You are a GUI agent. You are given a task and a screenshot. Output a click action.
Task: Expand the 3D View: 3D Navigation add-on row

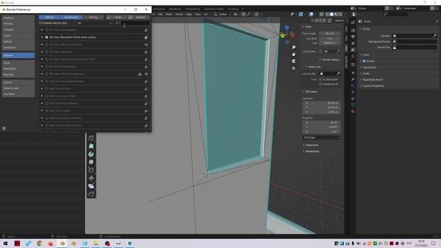pos(42,30)
